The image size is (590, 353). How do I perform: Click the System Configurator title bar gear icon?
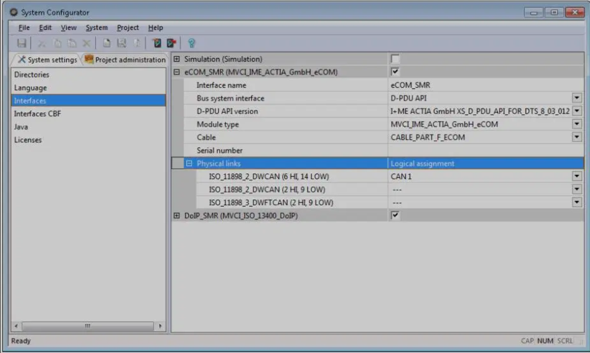(x=14, y=12)
